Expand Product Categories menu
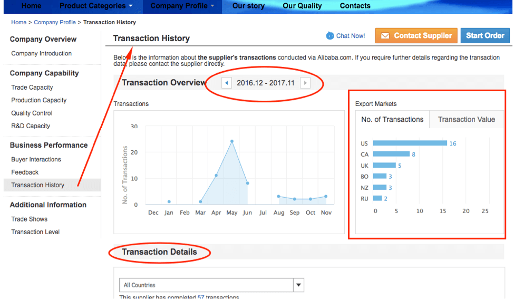This screenshot has width=514, height=299. (x=96, y=6)
